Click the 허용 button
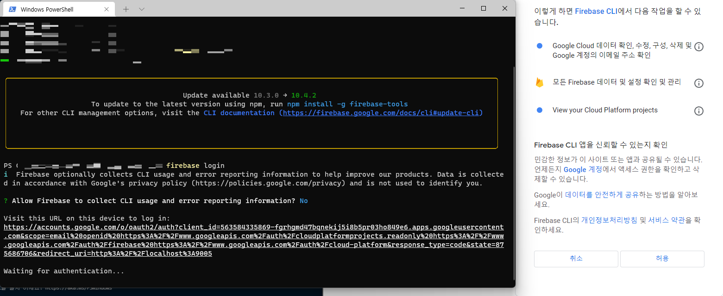This screenshot has width=723, height=296. point(662,259)
